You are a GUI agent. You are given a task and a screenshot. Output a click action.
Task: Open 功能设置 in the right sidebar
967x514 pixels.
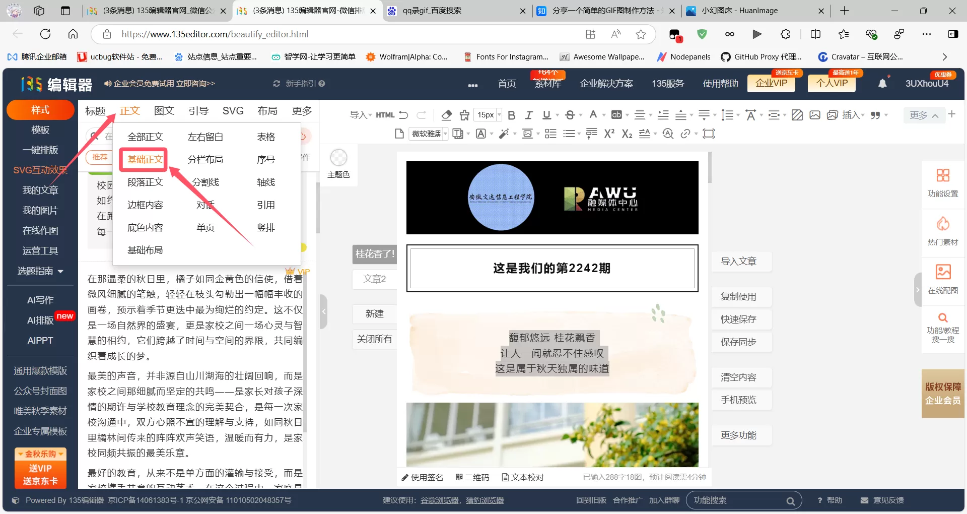coord(942,182)
